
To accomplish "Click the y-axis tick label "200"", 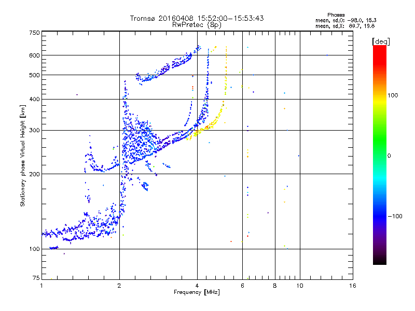I will [x=34, y=174].
